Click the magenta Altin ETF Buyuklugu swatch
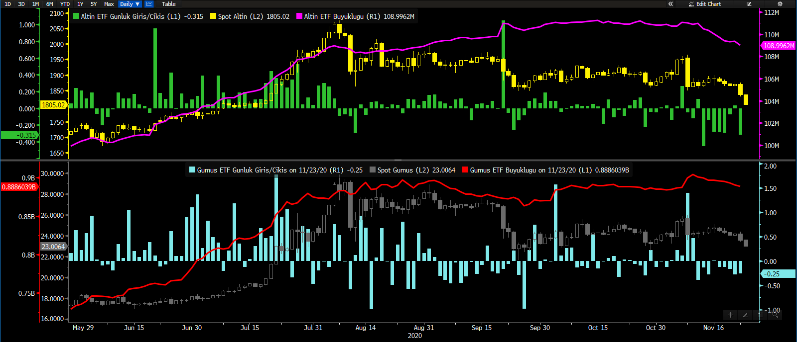The image size is (797, 342). (299, 16)
